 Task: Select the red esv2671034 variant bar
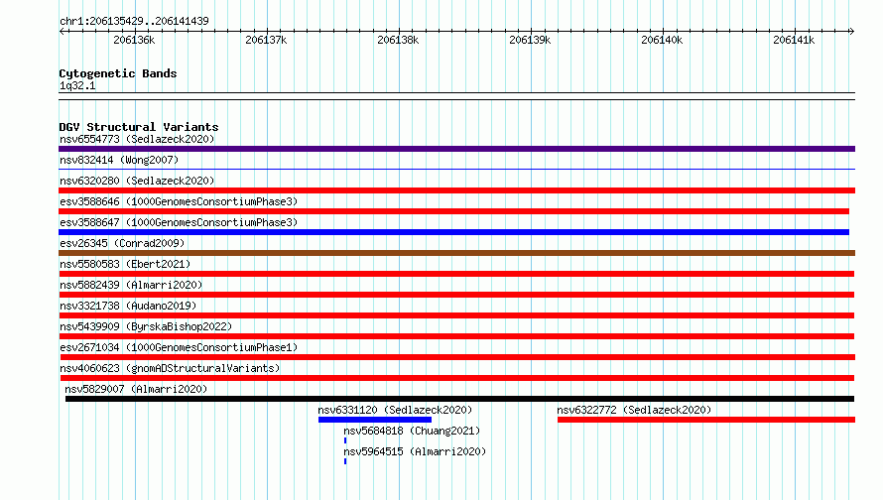(x=457, y=357)
